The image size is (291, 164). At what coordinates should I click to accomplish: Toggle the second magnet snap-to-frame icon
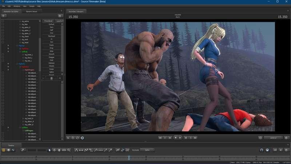pos(267,150)
